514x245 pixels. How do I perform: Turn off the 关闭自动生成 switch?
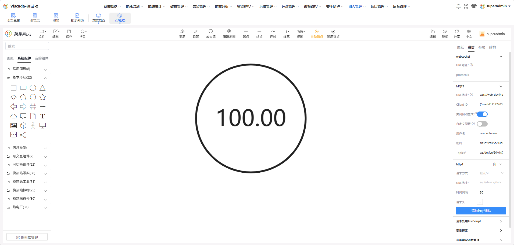(482, 114)
